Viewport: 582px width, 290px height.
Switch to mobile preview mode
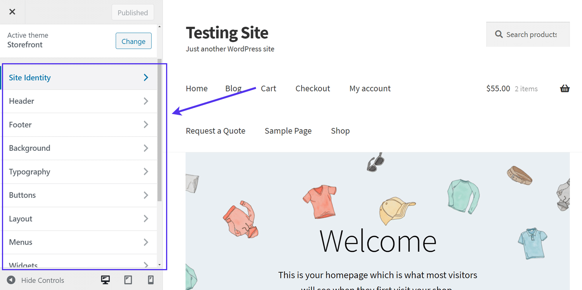click(x=151, y=280)
